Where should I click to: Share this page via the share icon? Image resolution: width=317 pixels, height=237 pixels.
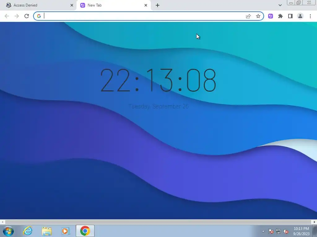[x=248, y=16]
